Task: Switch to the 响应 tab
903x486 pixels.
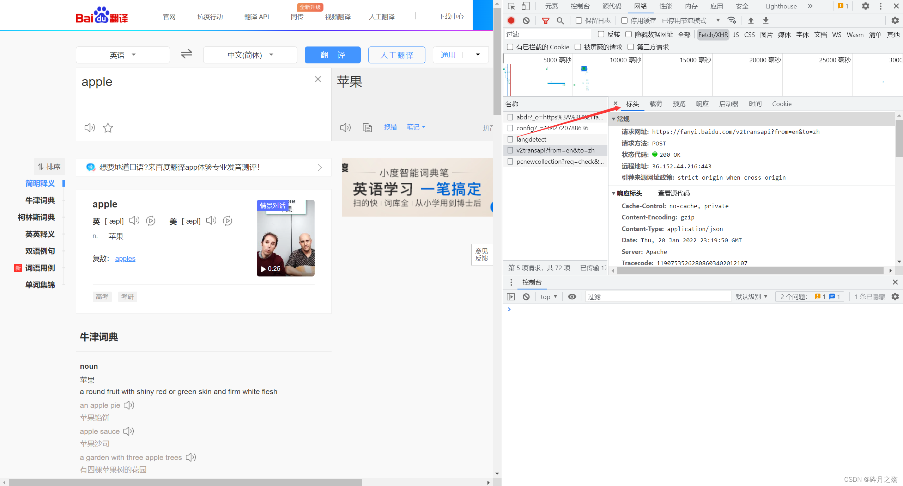Action: [702, 104]
